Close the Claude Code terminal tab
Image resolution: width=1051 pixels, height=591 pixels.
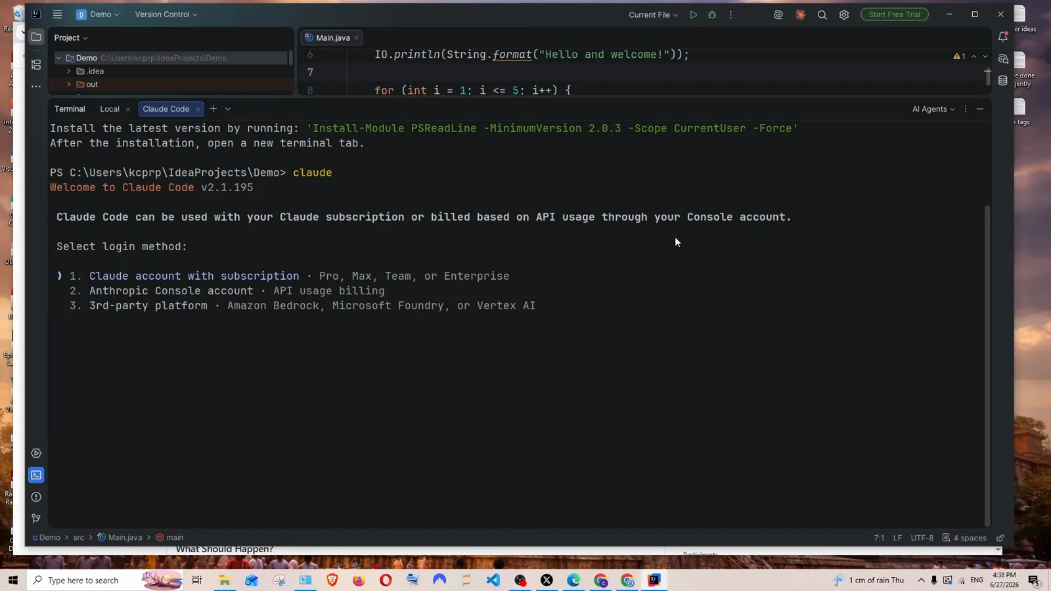pyautogui.click(x=198, y=109)
